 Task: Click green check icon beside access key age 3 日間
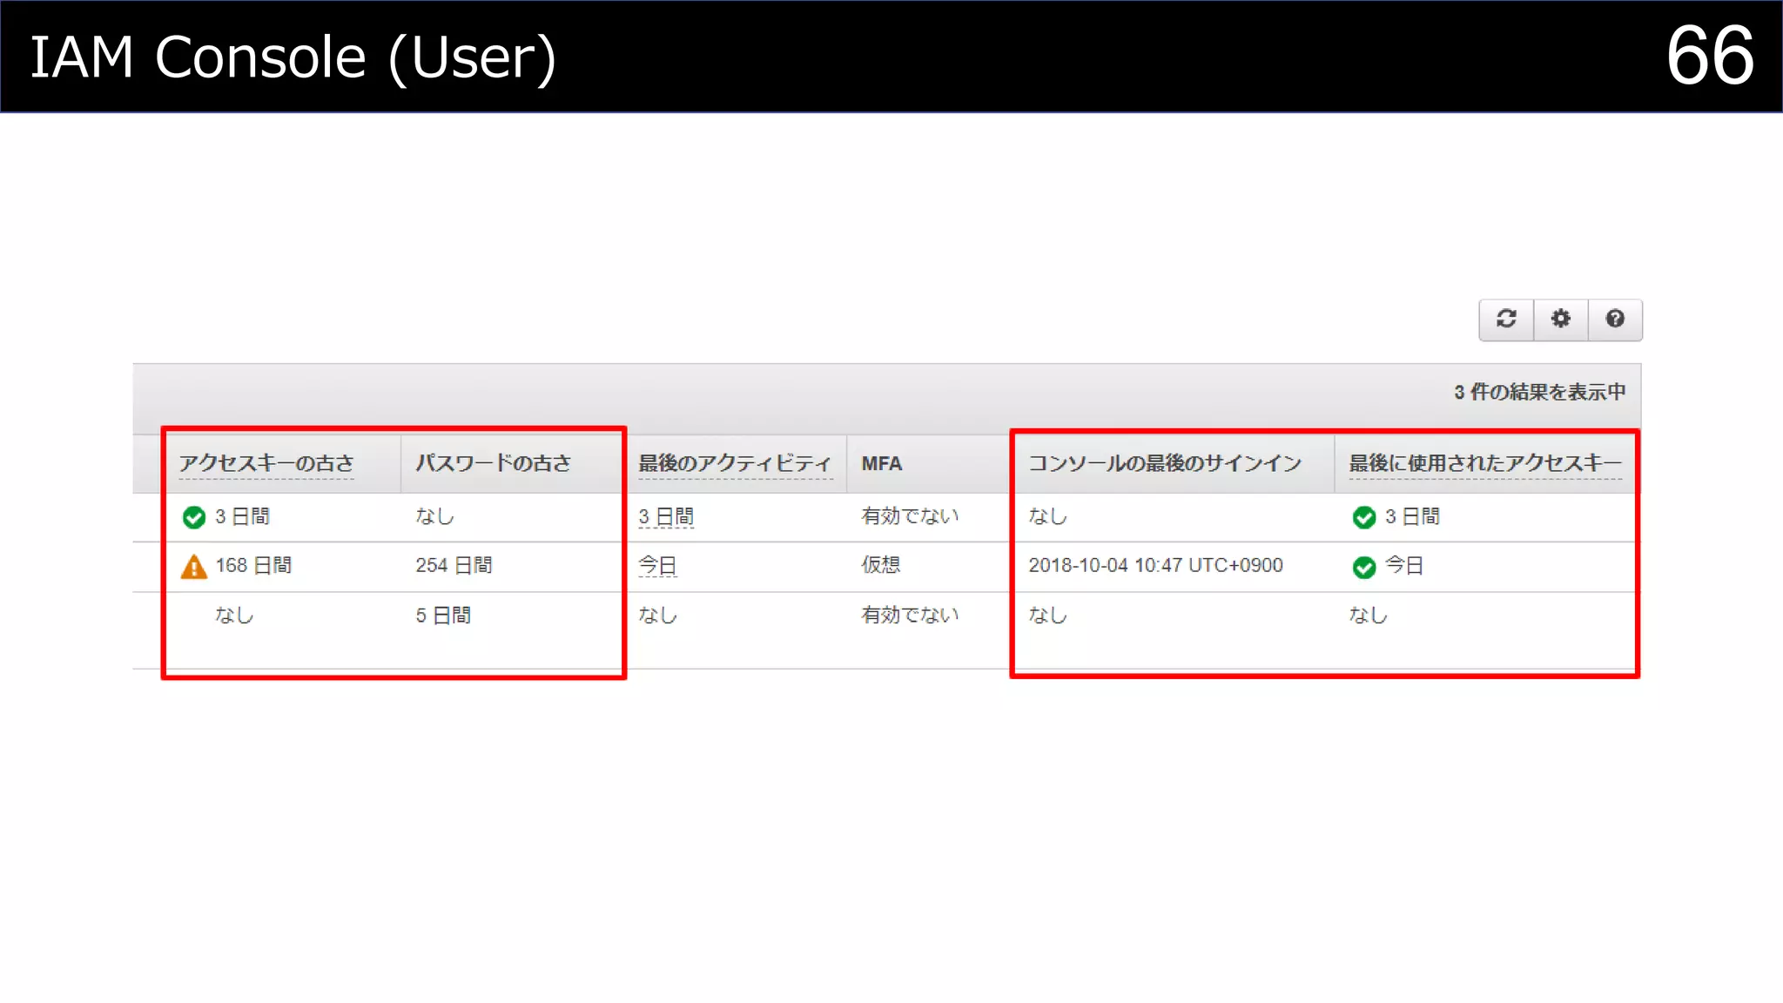pyautogui.click(x=193, y=517)
